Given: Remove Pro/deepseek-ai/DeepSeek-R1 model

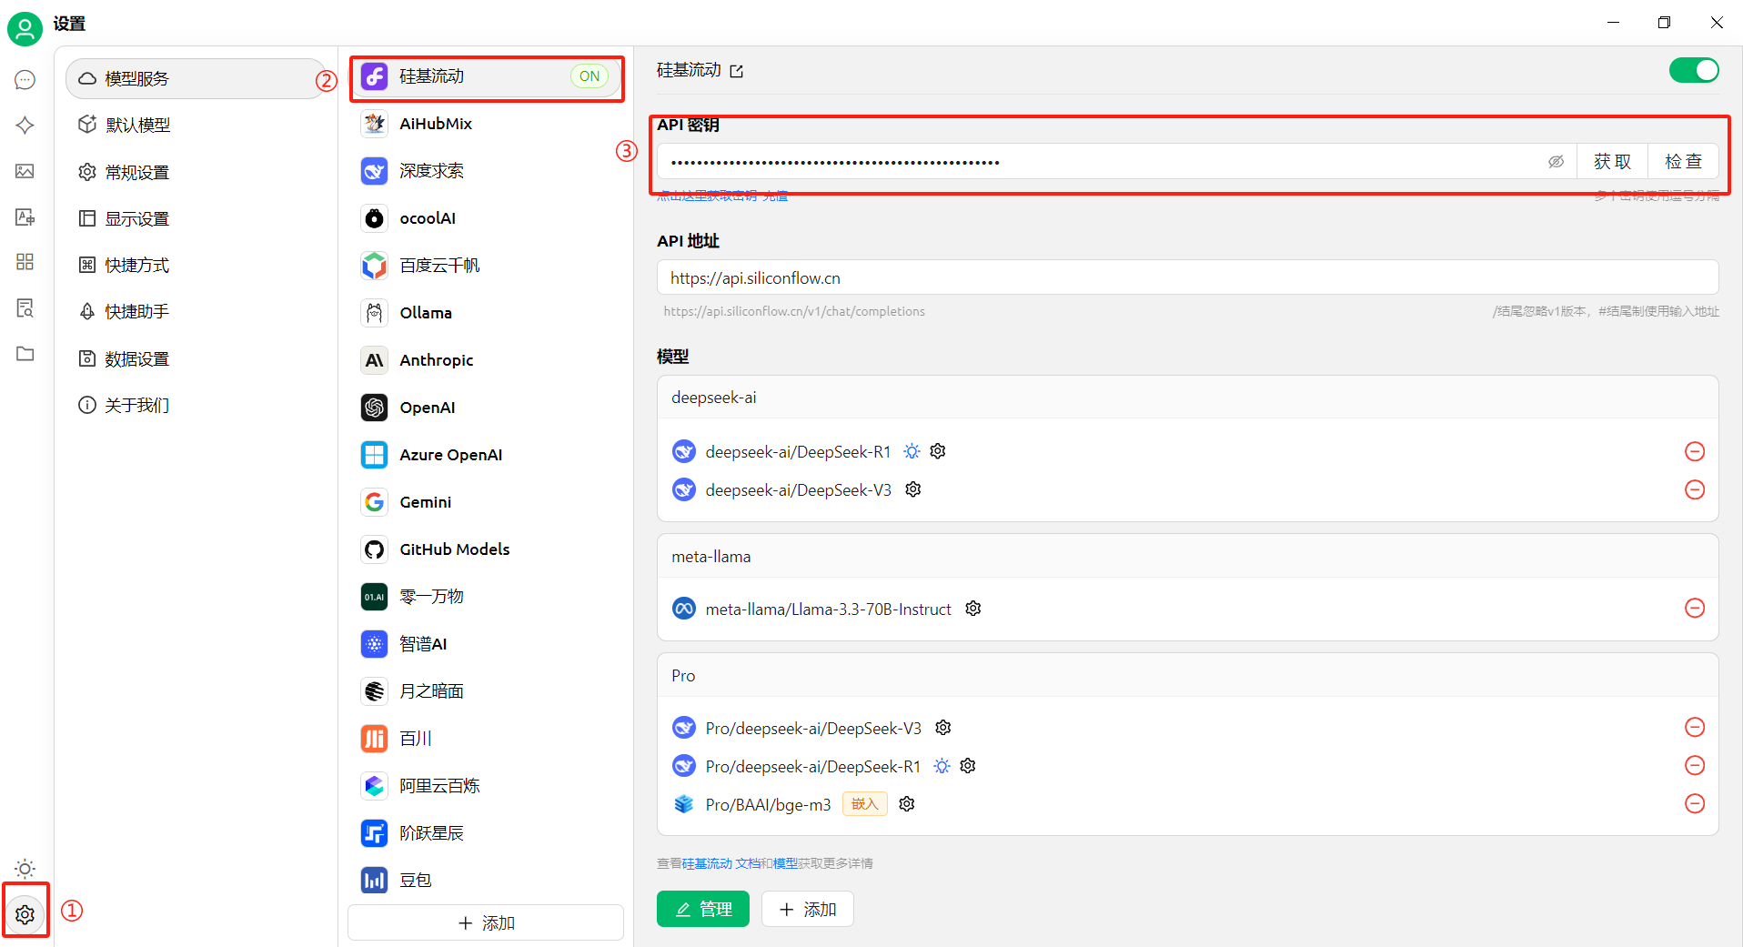Looking at the screenshot, I should 1695,765.
